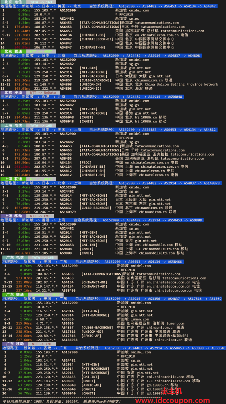226x404 pixels.
Task: Click the 广东 联通 section header
Action: 15,294
